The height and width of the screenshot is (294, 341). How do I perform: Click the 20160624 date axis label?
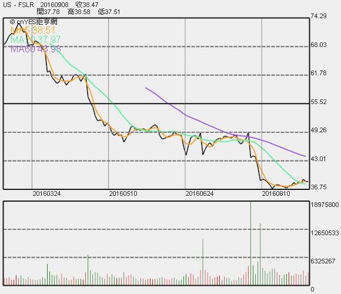pyautogui.click(x=199, y=193)
